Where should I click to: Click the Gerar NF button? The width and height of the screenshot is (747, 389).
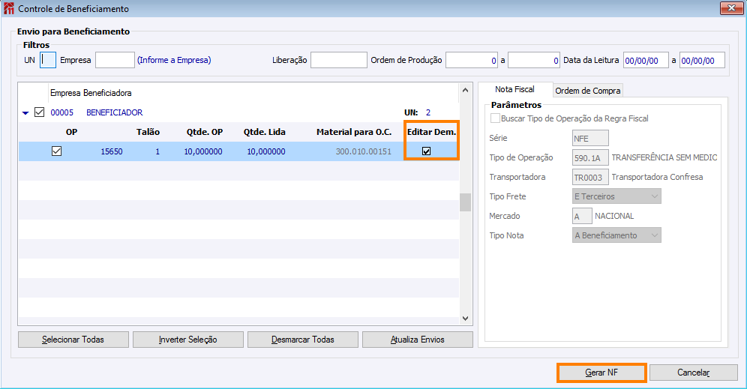601,373
